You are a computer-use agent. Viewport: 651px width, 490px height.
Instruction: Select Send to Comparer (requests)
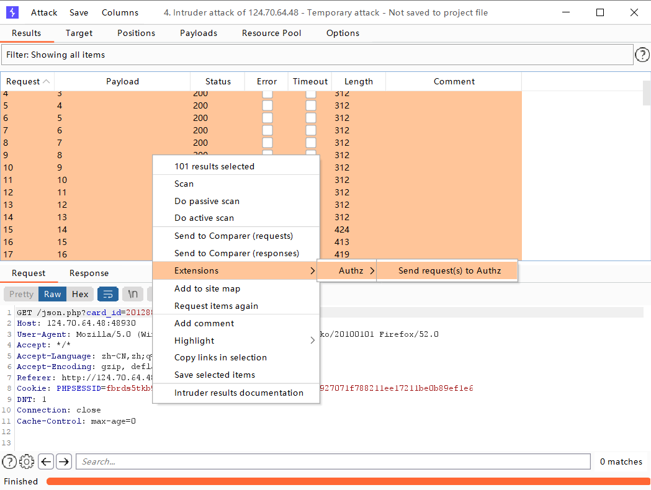[236, 236]
